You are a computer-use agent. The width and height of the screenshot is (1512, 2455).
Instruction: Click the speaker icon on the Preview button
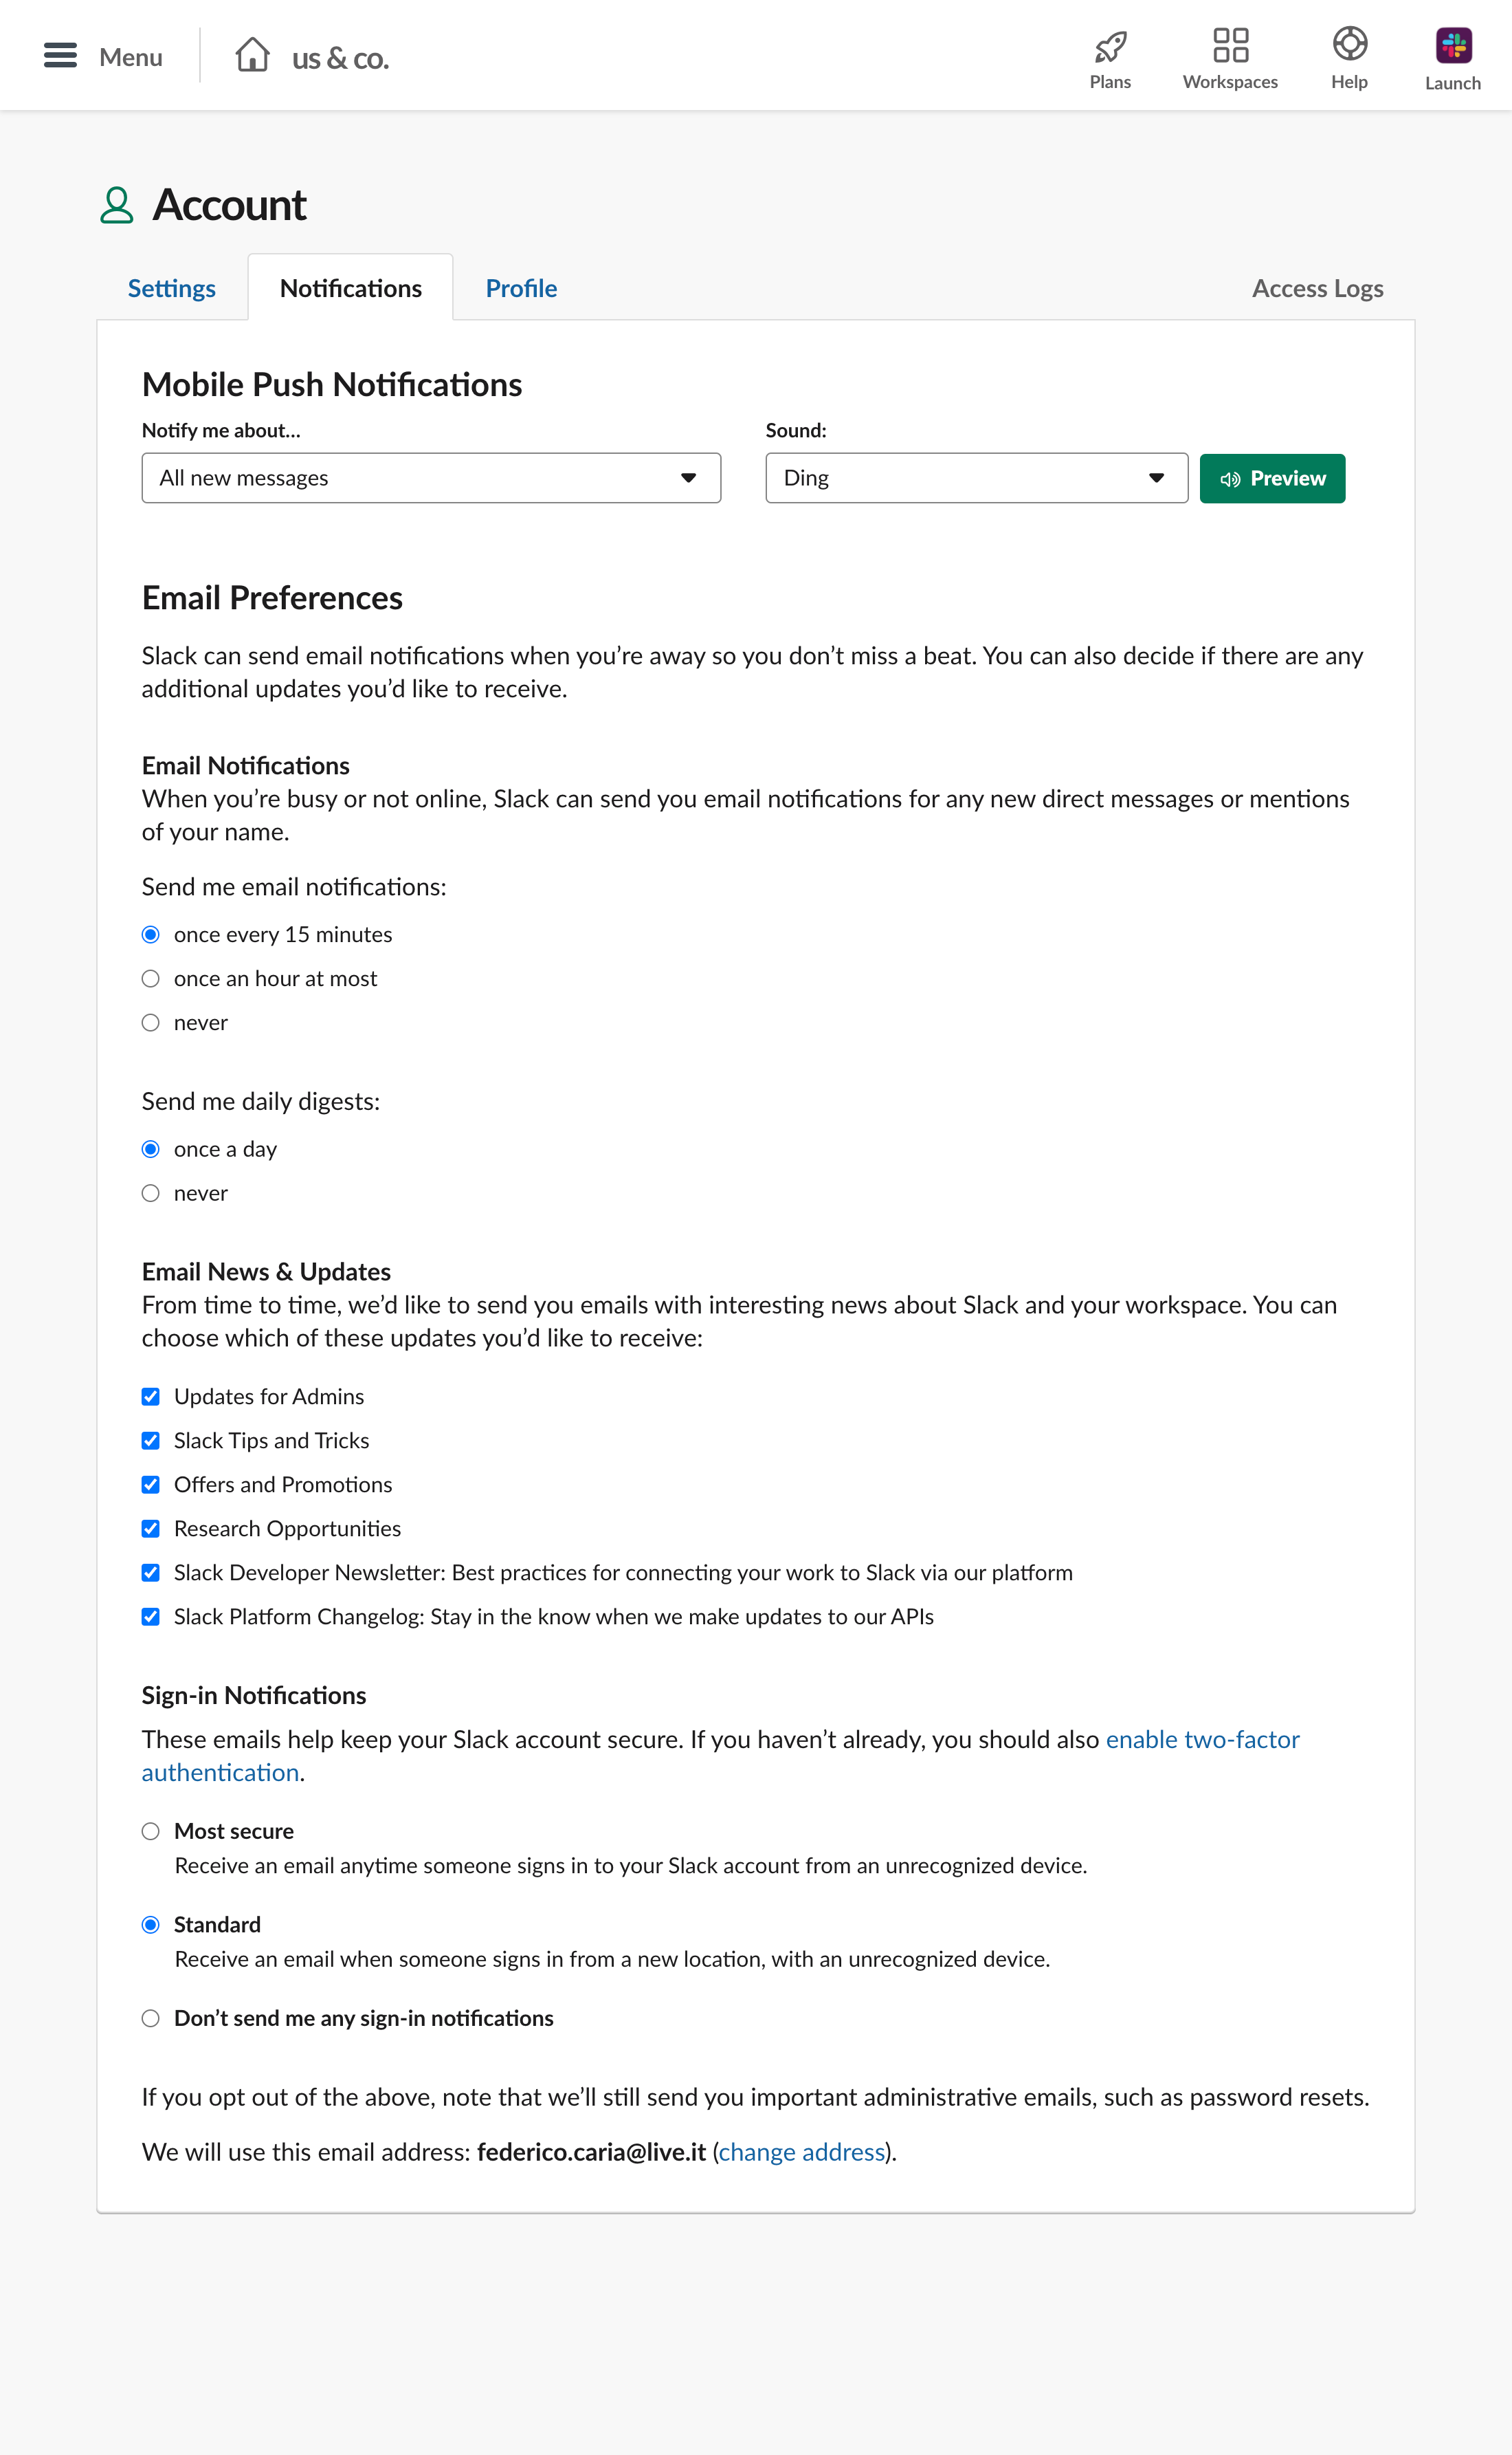click(1230, 478)
